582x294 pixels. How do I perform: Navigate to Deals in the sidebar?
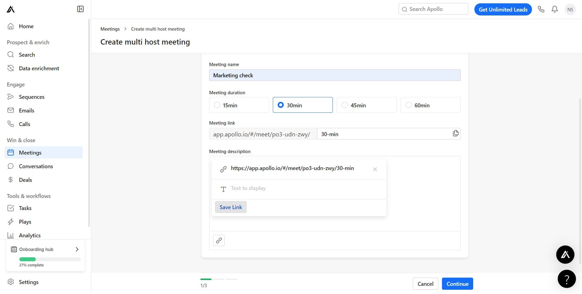[25, 180]
